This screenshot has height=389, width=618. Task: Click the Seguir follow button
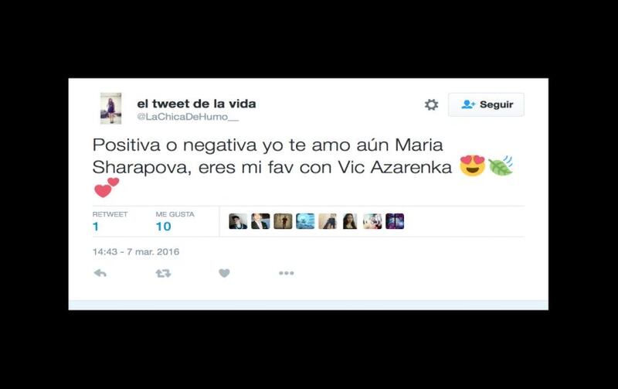[x=486, y=104]
